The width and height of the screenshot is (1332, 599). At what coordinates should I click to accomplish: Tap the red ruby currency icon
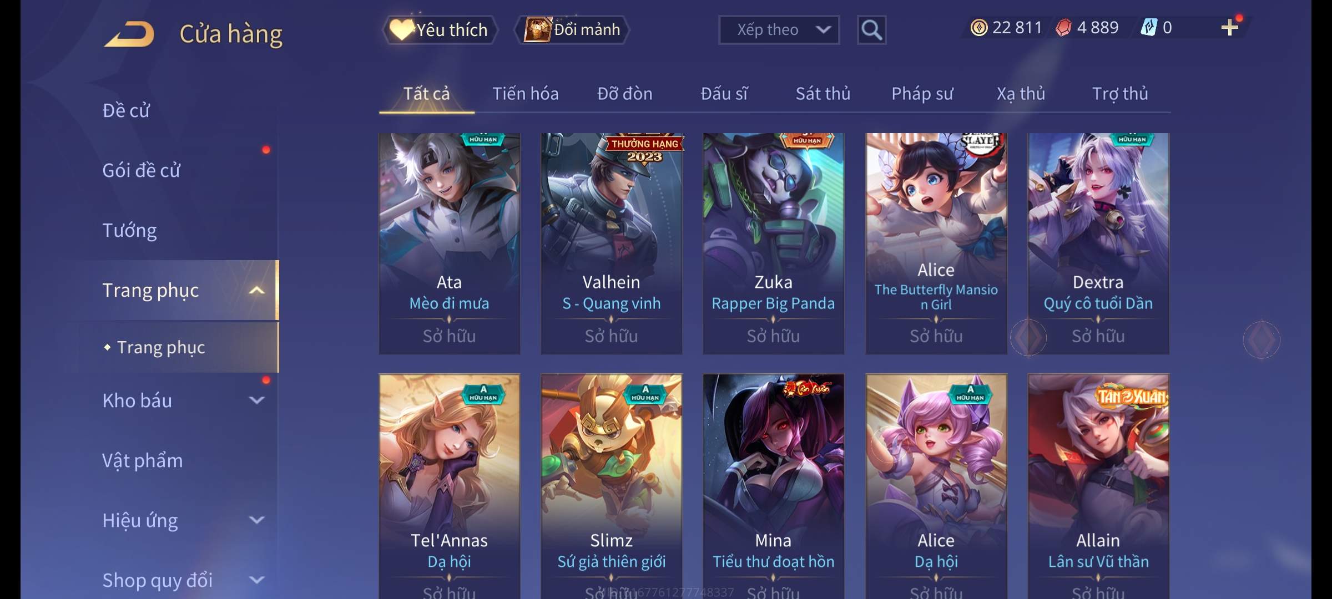[x=1063, y=28]
